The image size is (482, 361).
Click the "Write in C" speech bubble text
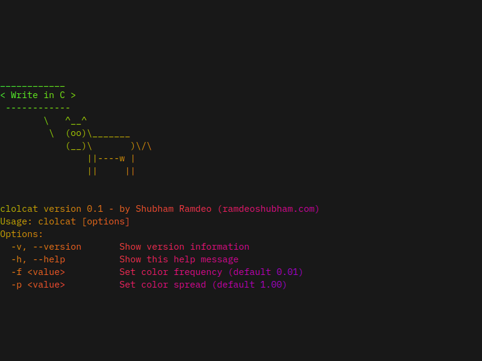pos(38,95)
